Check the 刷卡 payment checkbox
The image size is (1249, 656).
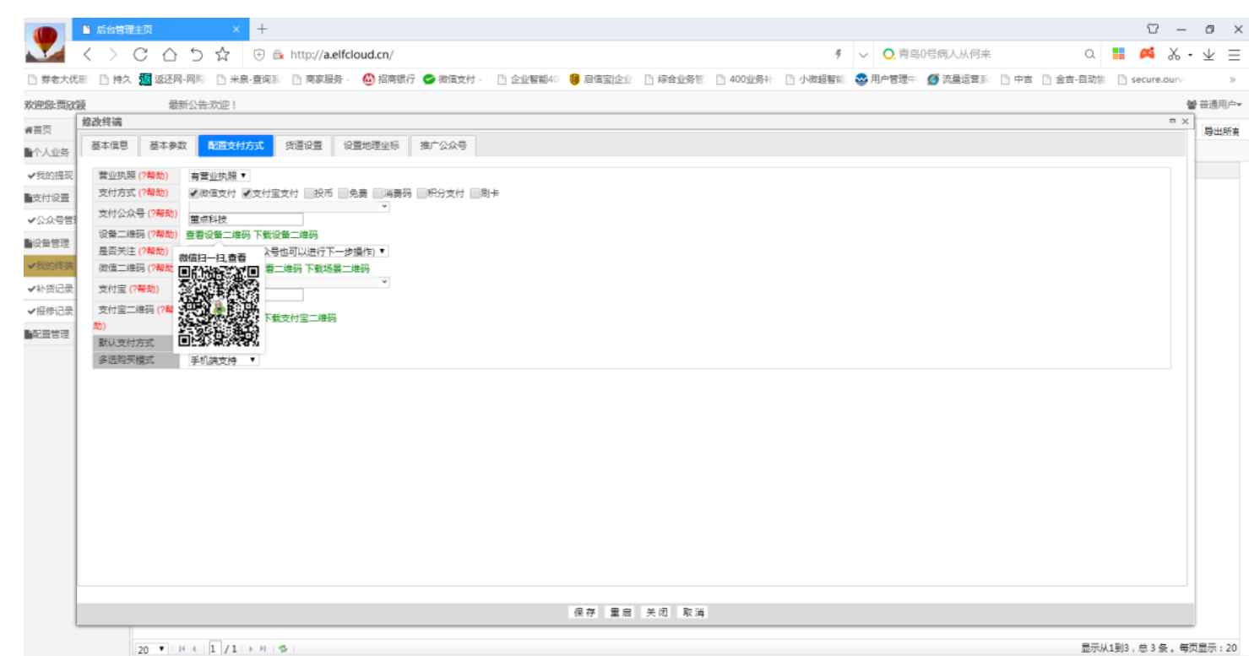[475, 193]
